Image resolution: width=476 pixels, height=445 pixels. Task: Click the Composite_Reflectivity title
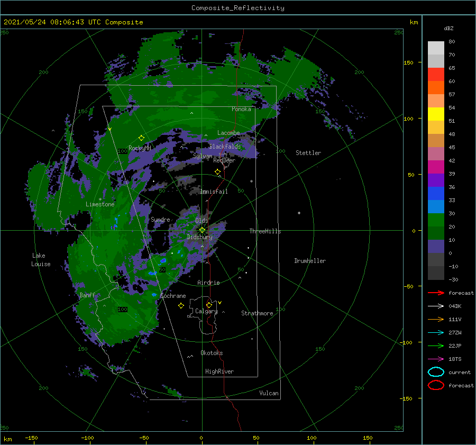(x=238, y=8)
